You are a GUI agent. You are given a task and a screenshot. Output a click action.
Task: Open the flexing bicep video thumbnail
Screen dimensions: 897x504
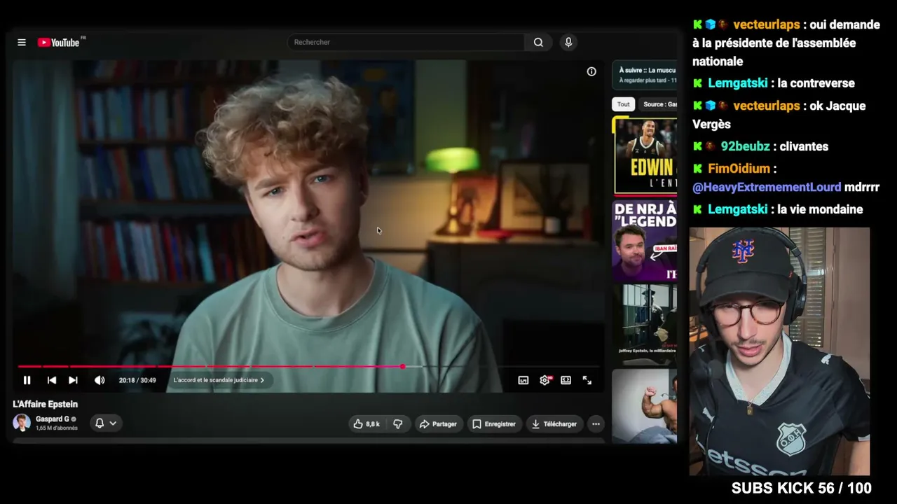pyautogui.click(x=645, y=406)
